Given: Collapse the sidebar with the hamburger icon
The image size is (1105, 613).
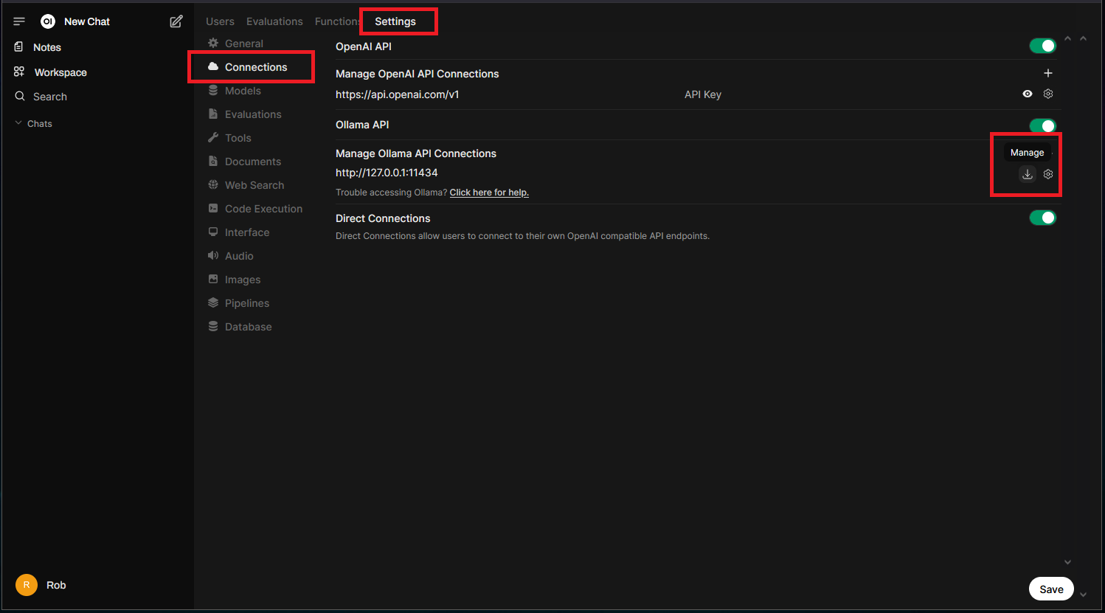Looking at the screenshot, I should pos(19,21).
